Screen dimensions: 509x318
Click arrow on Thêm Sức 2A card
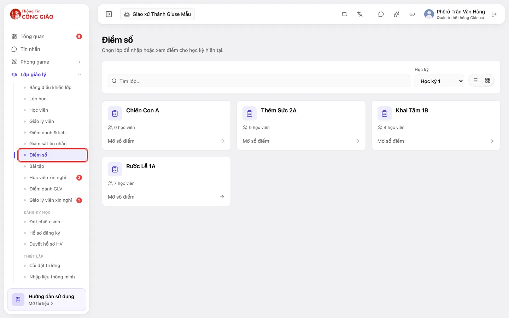[x=357, y=141]
